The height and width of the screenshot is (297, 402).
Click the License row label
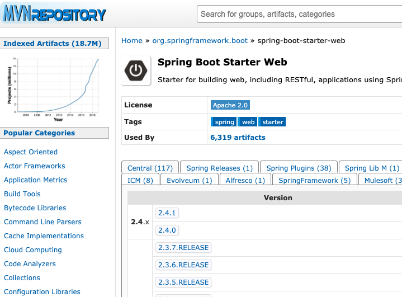coord(138,105)
